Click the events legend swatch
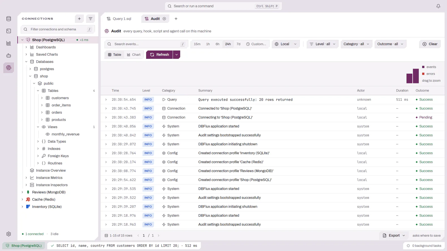 pyautogui.click(x=423, y=67)
